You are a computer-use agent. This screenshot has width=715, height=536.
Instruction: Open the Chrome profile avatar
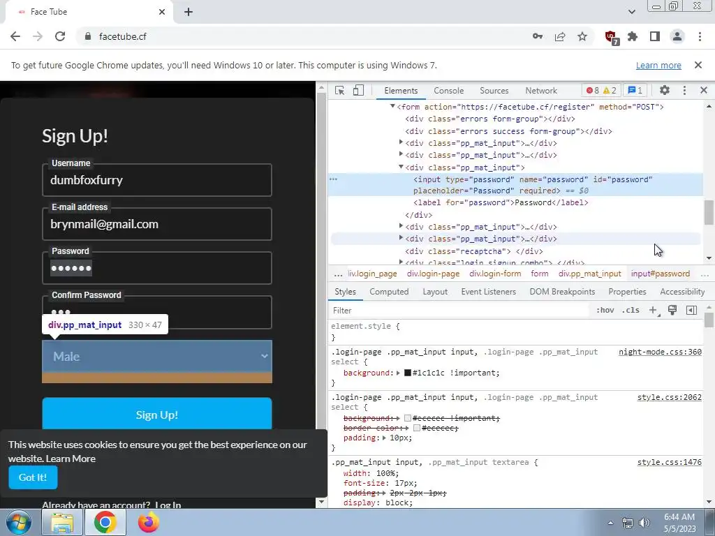pyautogui.click(x=677, y=36)
